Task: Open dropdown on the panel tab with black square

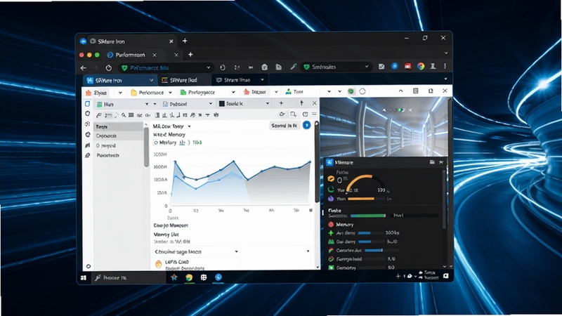Action: pyautogui.click(x=268, y=103)
